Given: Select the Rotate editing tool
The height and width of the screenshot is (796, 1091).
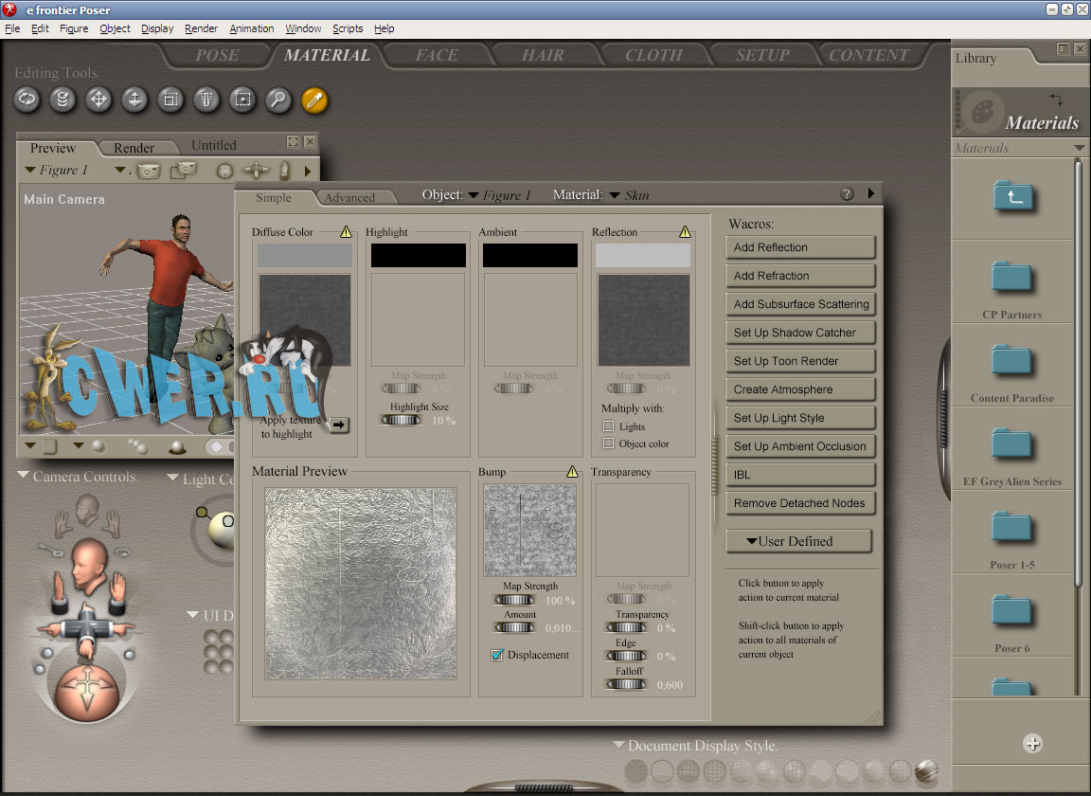Looking at the screenshot, I should [x=27, y=99].
